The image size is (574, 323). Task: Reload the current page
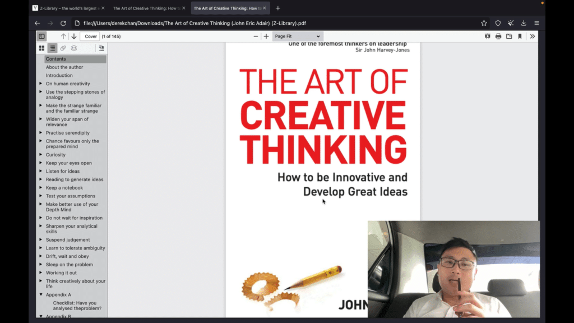[x=63, y=23]
